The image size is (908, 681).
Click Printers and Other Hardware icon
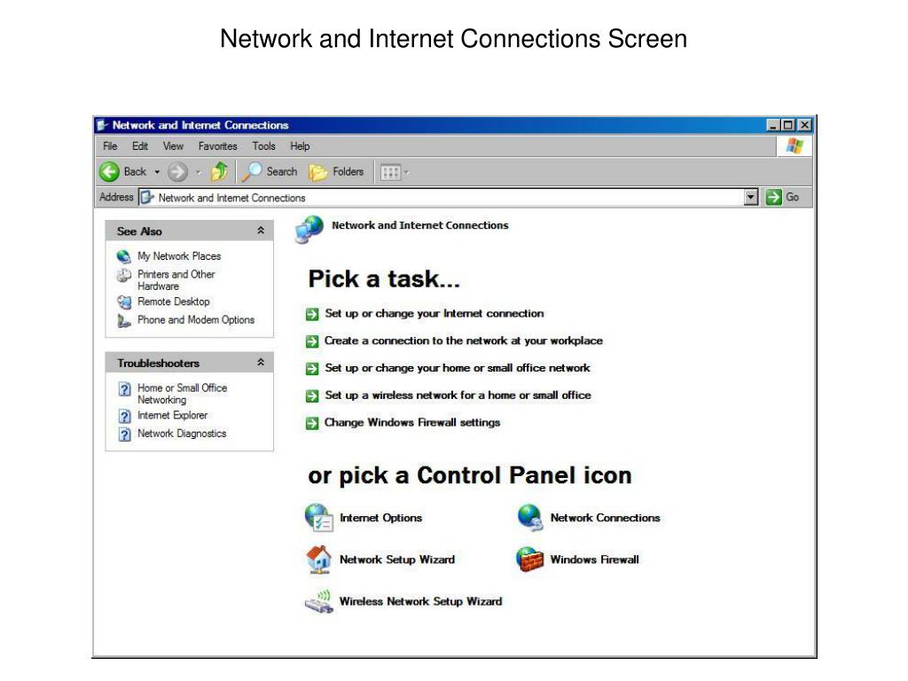[x=124, y=275]
